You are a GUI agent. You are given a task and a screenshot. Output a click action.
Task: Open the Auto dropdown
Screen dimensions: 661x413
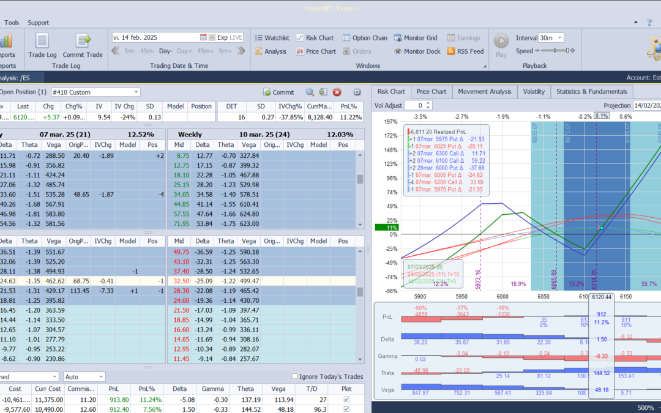101,377
